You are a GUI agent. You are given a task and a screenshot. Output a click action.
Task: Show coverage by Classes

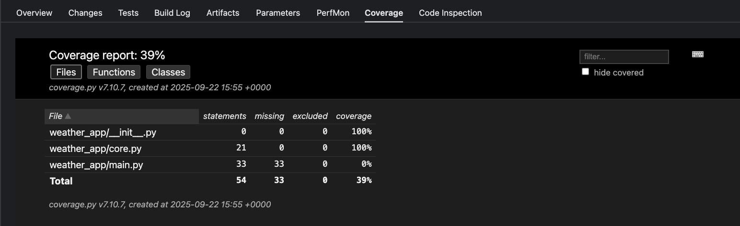coord(168,72)
